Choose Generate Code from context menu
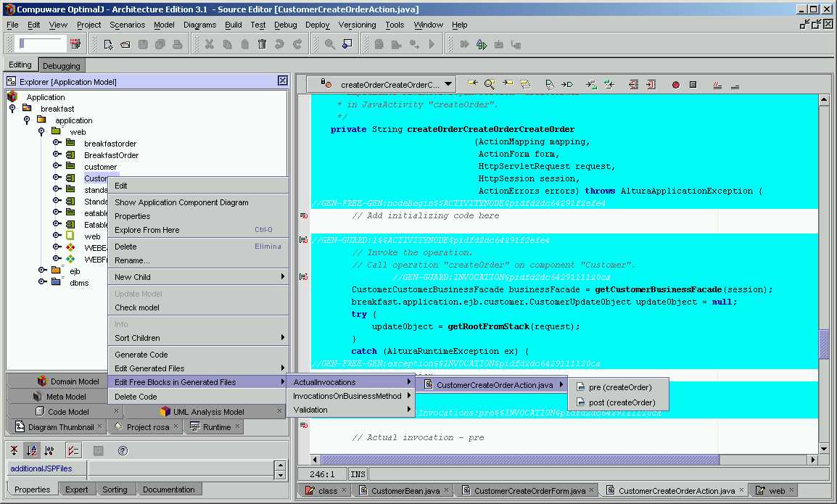837x504 pixels. pos(199,354)
